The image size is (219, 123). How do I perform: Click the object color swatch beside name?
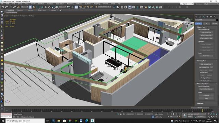pos(217,20)
